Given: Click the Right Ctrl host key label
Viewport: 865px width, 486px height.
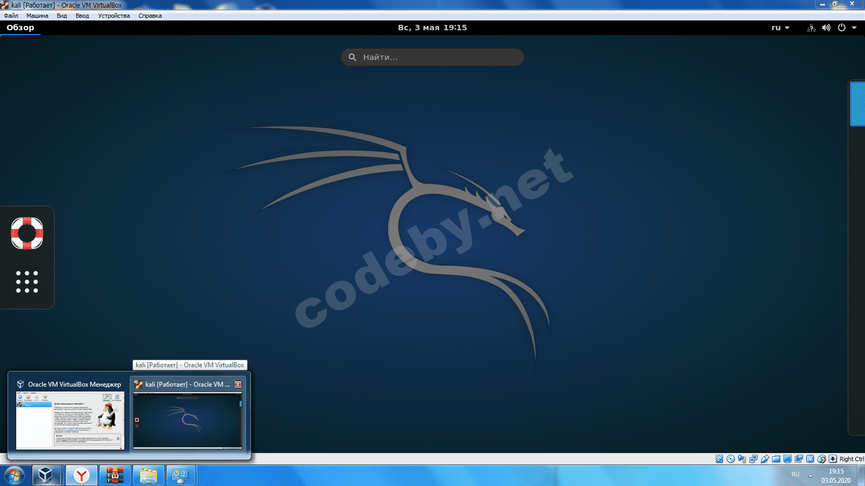Looking at the screenshot, I should click(x=851, y=459).
